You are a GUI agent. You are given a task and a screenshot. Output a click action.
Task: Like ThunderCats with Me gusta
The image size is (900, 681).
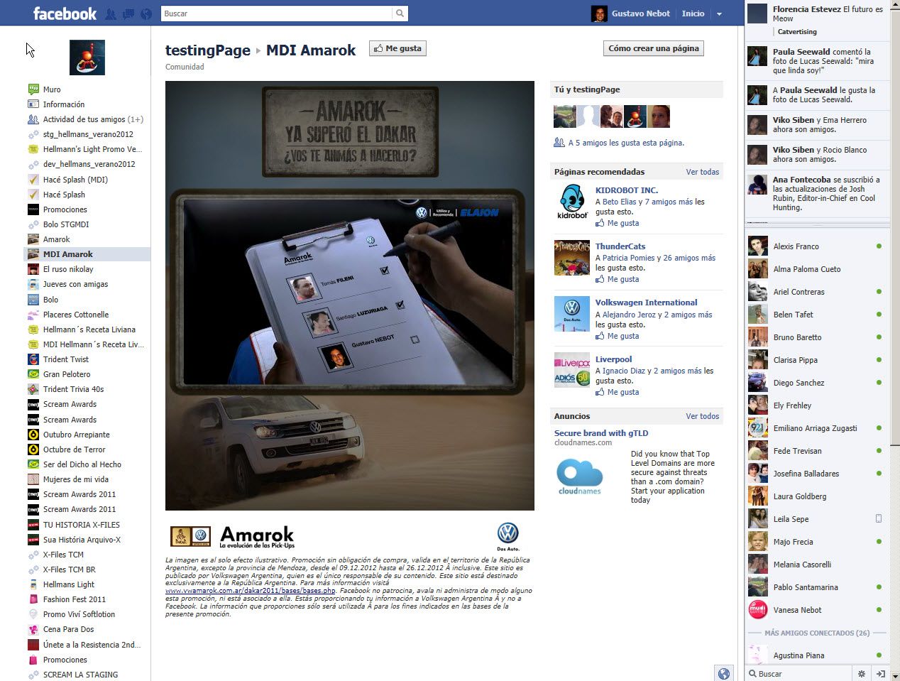tap(623, 279)
